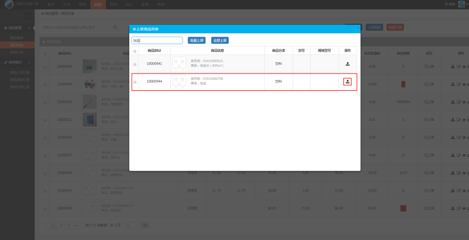Click the page number input beside Go

point(131,226)
